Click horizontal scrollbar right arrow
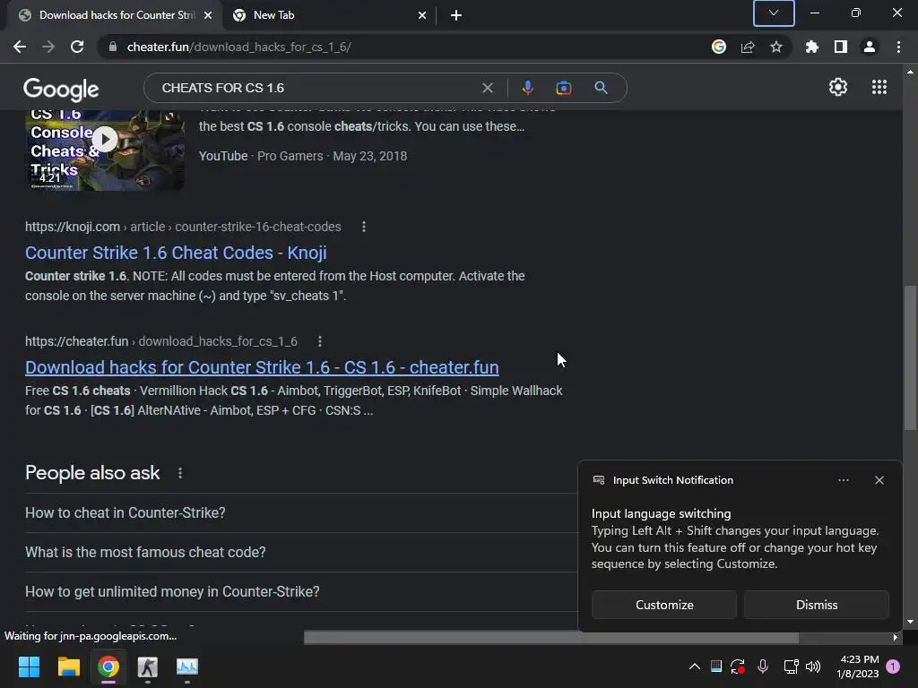918x688 pixels. [896, 637]
